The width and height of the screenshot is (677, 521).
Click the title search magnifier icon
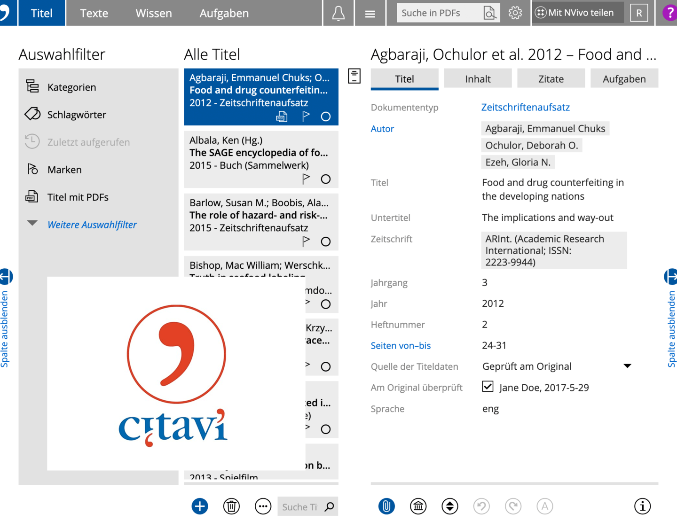coord(330,506)
